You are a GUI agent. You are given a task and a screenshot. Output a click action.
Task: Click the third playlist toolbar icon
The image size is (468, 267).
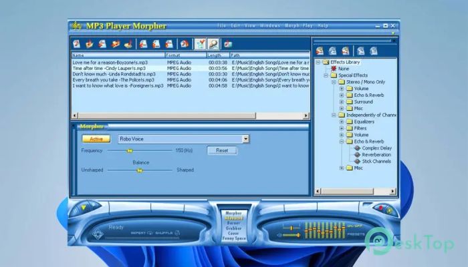[102, 44]
